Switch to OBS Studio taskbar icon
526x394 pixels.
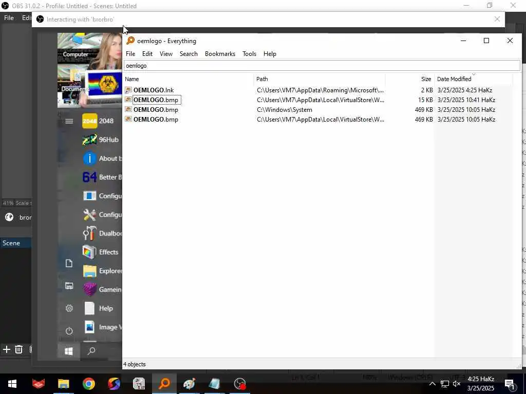[240, 384]
